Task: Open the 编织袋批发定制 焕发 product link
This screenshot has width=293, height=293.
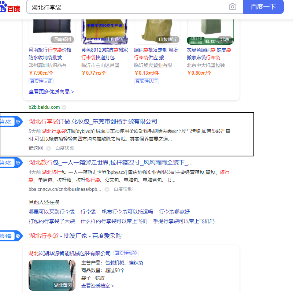Action: click(x=156, y=53)
